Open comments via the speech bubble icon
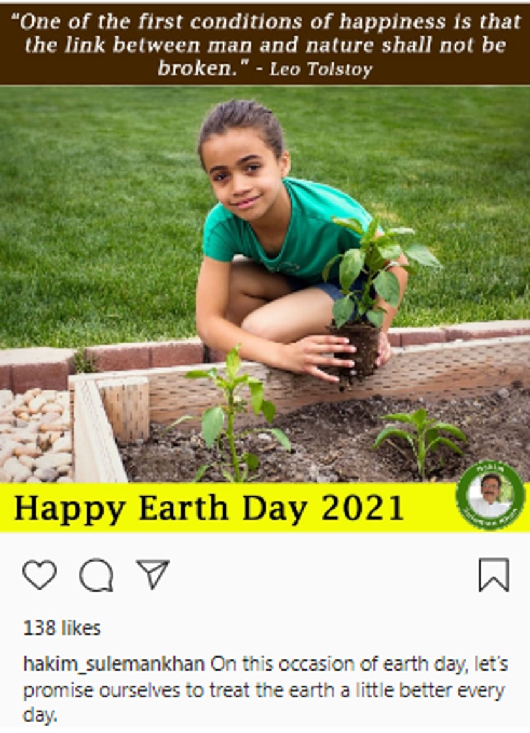 tap(97, 575)
